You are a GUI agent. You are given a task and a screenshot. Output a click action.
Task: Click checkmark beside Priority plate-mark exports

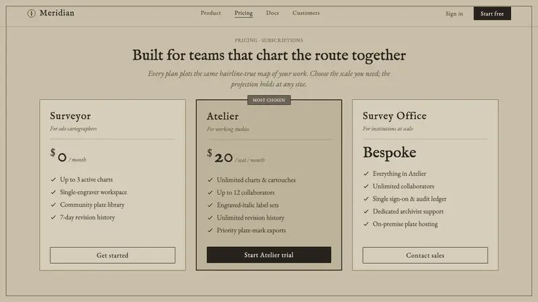(x=210, y=230)
